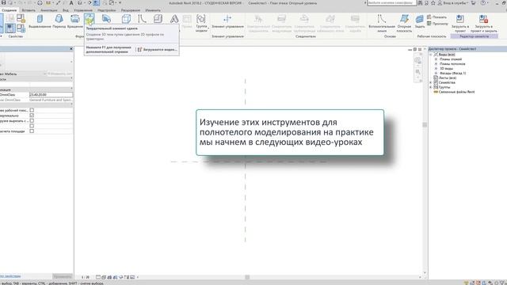Select the Blend (Переход) tool
This screenshot has height=285, width=507.
(x=59, y=21)
